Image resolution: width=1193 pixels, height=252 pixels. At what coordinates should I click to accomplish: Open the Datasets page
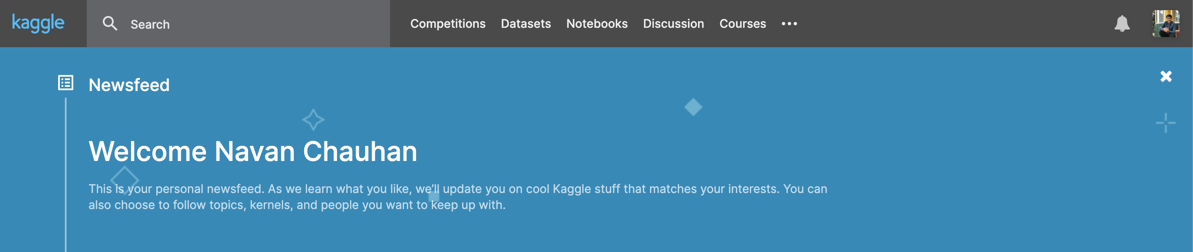click(x=526, y=24)
